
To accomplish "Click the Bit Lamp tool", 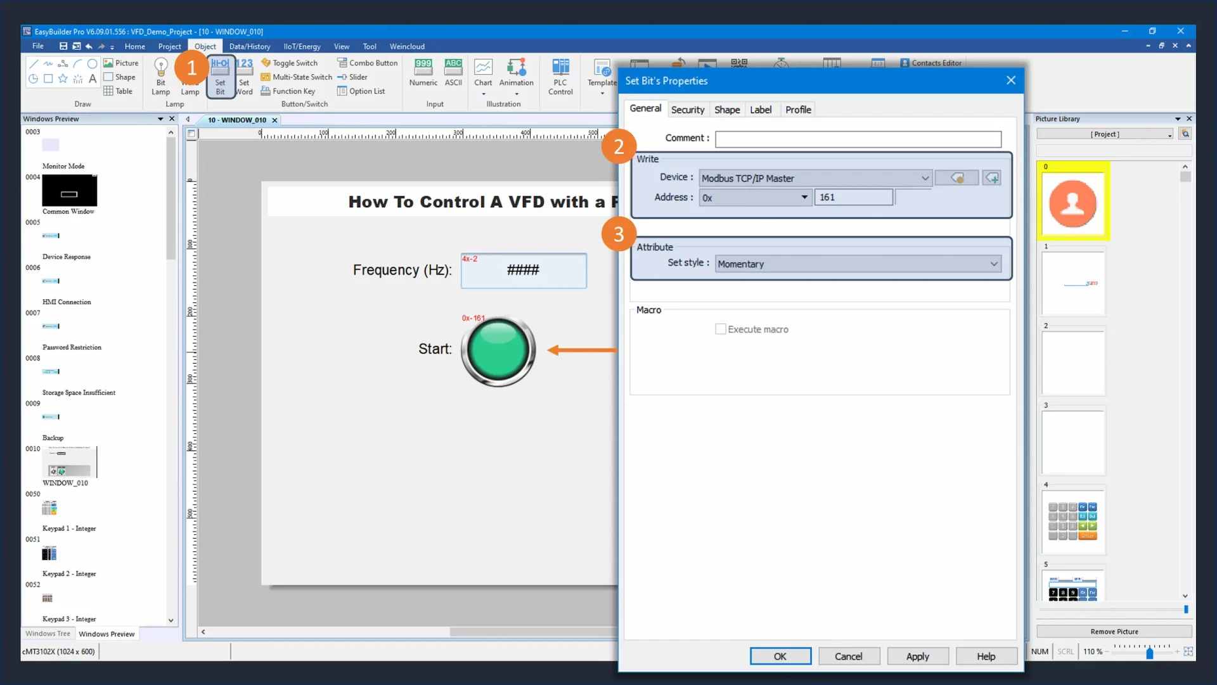I will [160, 76].
